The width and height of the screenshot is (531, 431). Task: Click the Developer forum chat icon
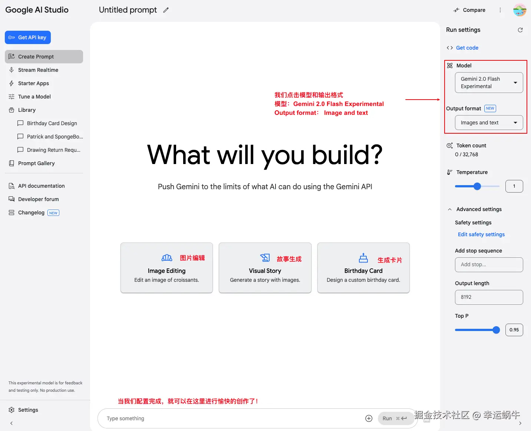(11, 199)
